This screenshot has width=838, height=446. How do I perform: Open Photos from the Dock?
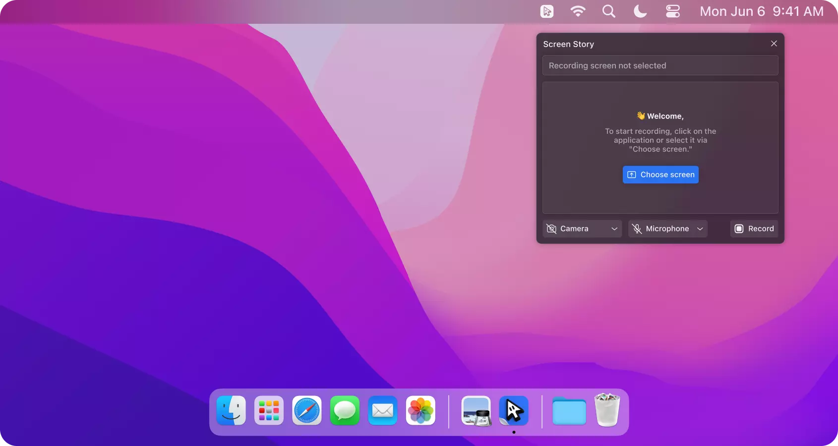[x=420, y=411]
